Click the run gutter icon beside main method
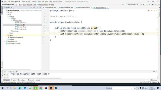Viewport: 161px width, 90px height. 46,28
